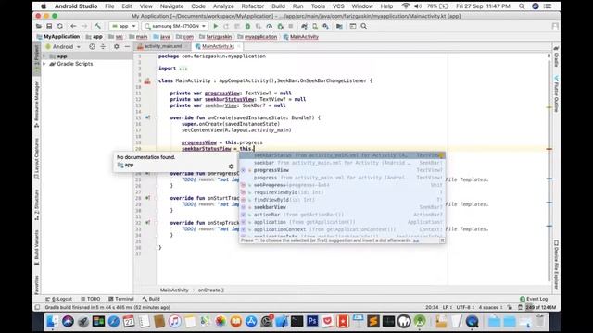Viewport: 593px width, 333px height.
Task: Open the Event Log button
Action: [534, 299]
